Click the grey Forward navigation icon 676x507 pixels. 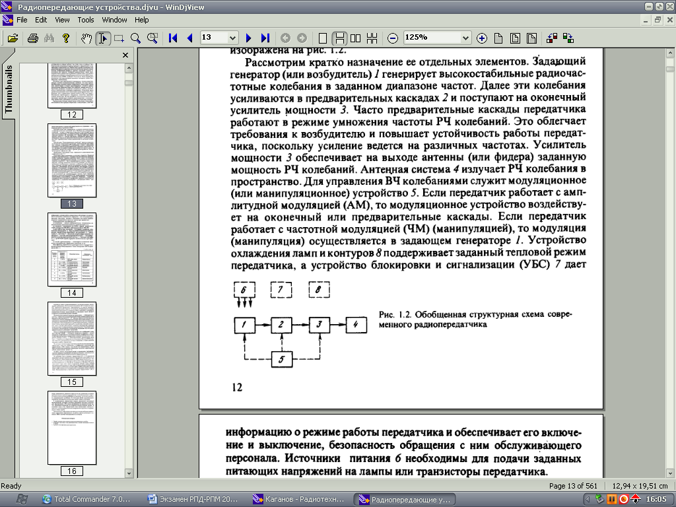tap(302, 38)
